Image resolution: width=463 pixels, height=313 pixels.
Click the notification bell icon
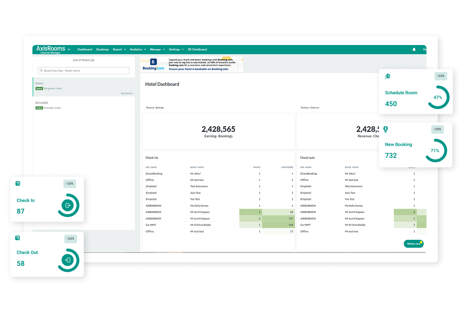point(414,50)
